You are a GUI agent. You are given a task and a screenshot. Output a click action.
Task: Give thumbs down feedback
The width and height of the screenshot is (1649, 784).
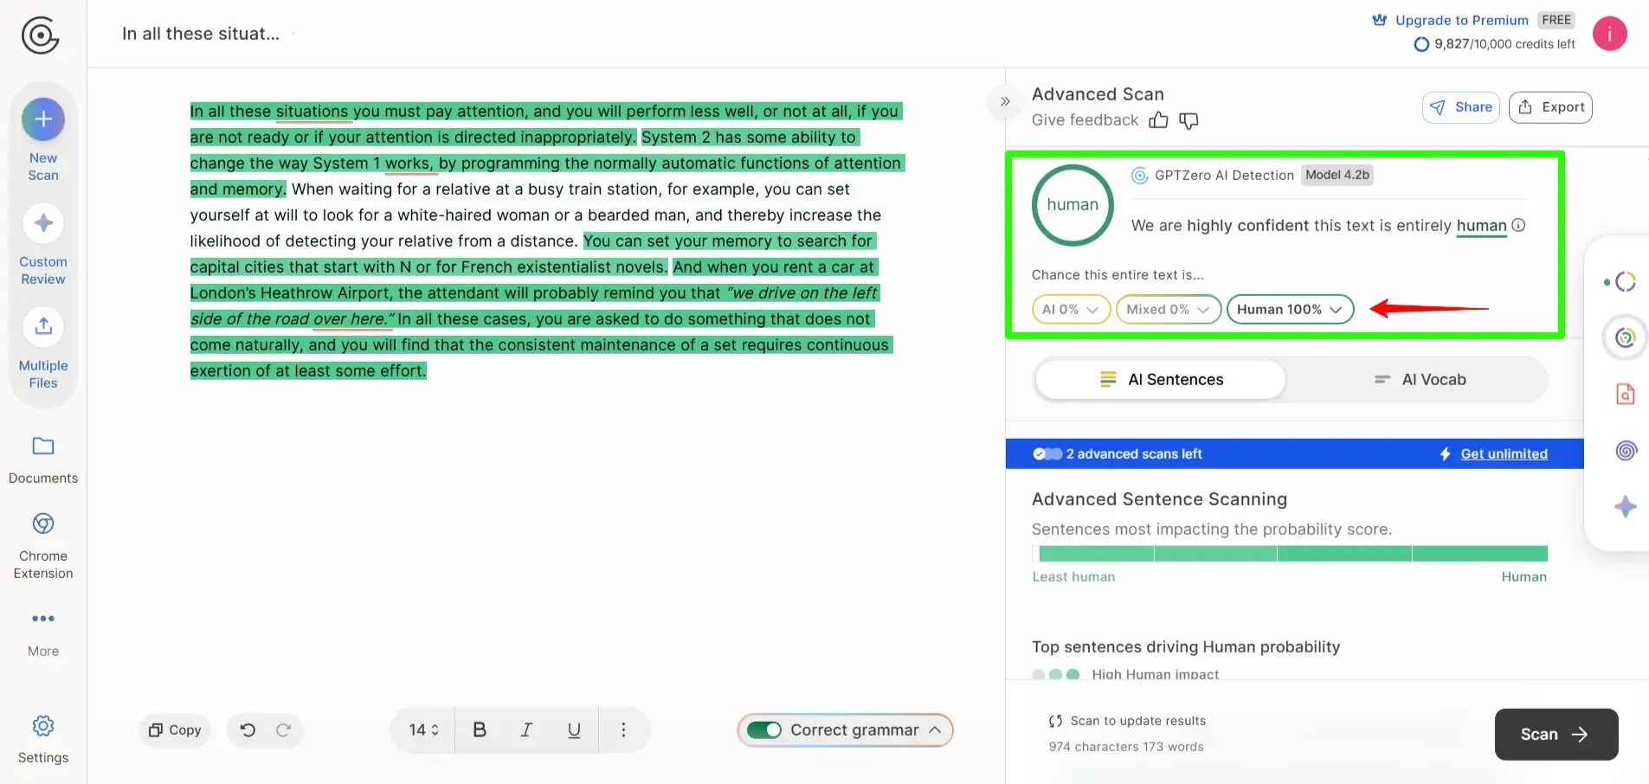(x=1189, y=121)
